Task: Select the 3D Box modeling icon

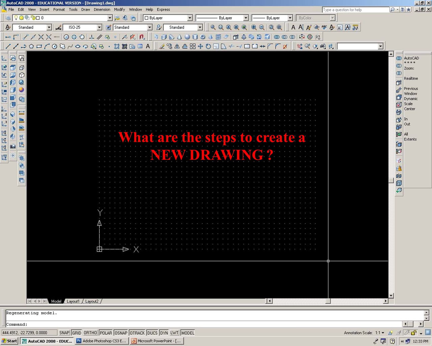Action: click(164, 37)
